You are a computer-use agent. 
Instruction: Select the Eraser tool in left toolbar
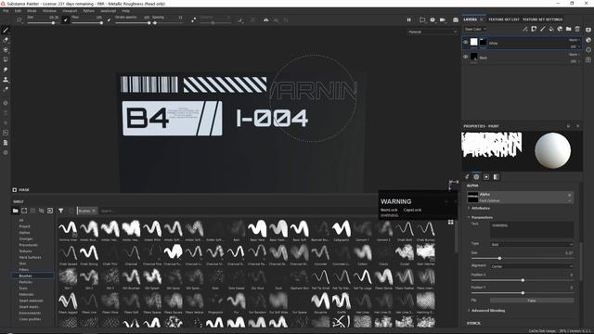(6, 40)
